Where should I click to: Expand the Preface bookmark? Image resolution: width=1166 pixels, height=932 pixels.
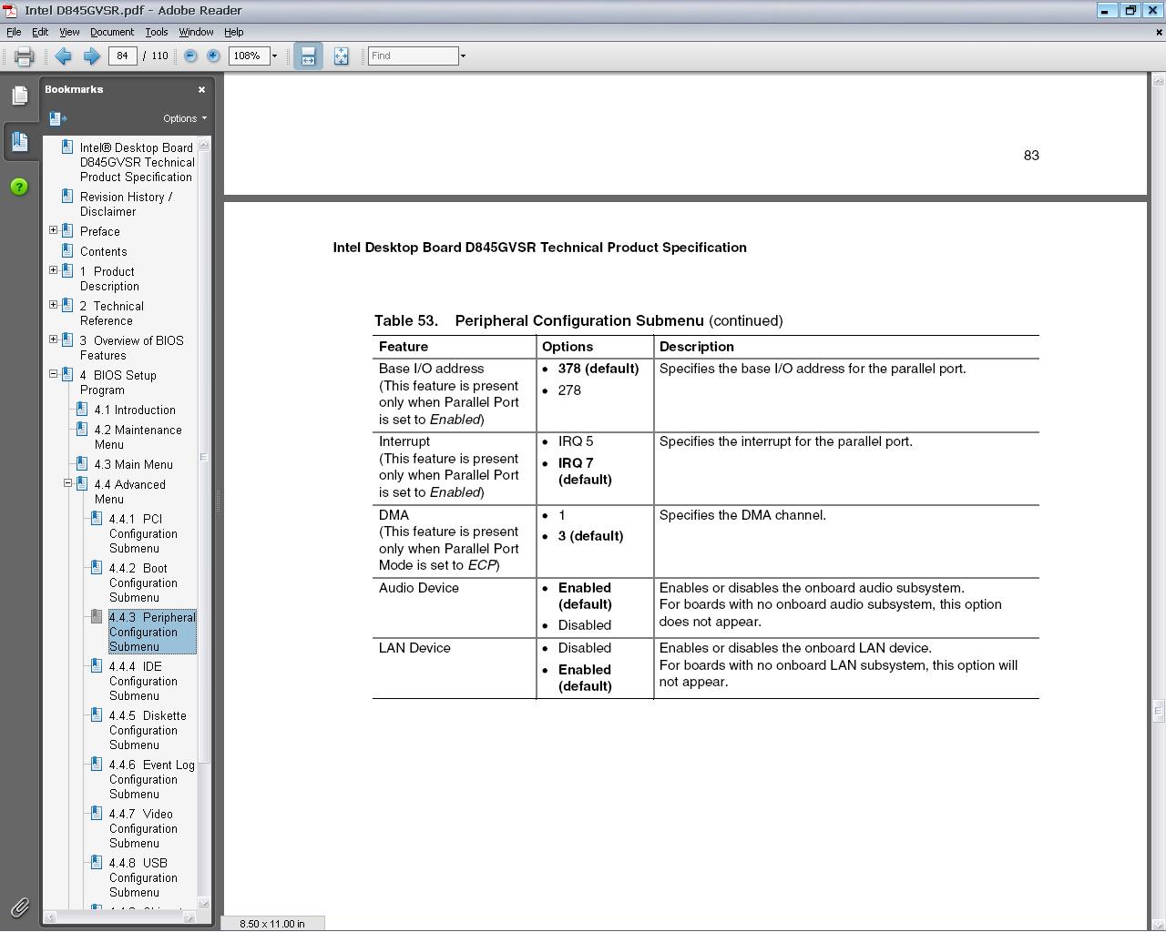(53, 230)
